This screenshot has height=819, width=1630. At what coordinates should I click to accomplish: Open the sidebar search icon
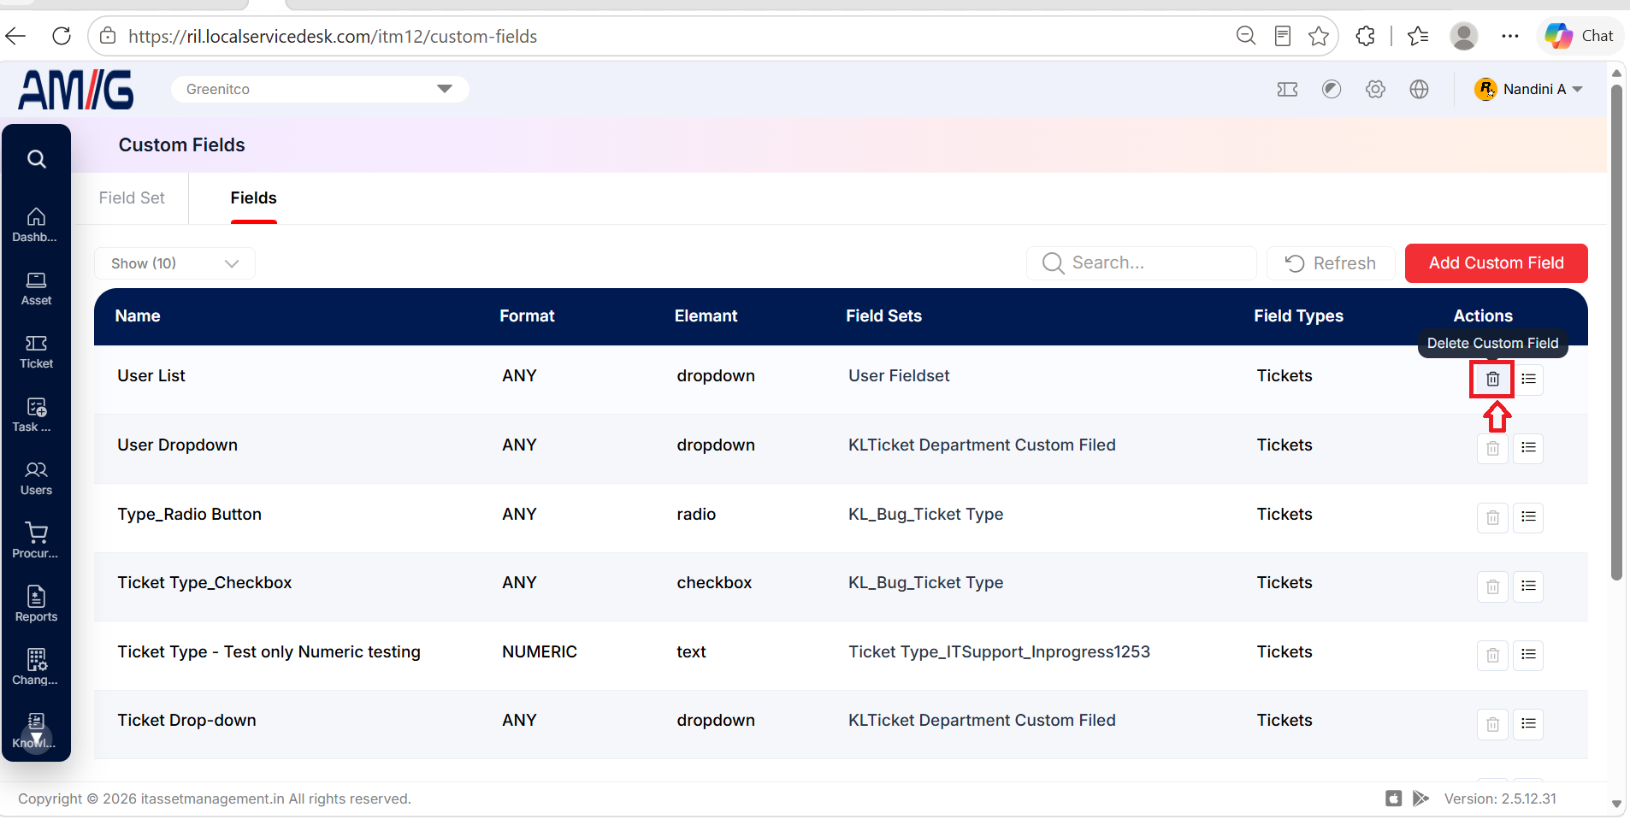(x=36, y=159)
